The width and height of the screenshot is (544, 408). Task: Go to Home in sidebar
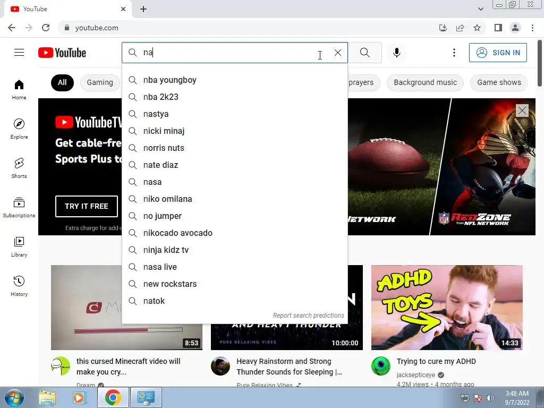[x=19, y=89]
